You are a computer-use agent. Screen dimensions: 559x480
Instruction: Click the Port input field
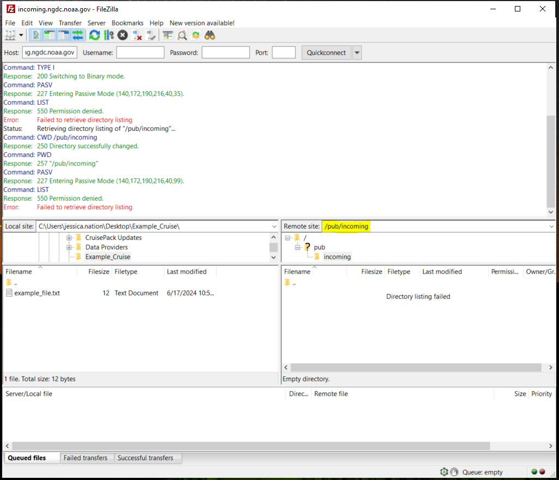click(283, 52)
